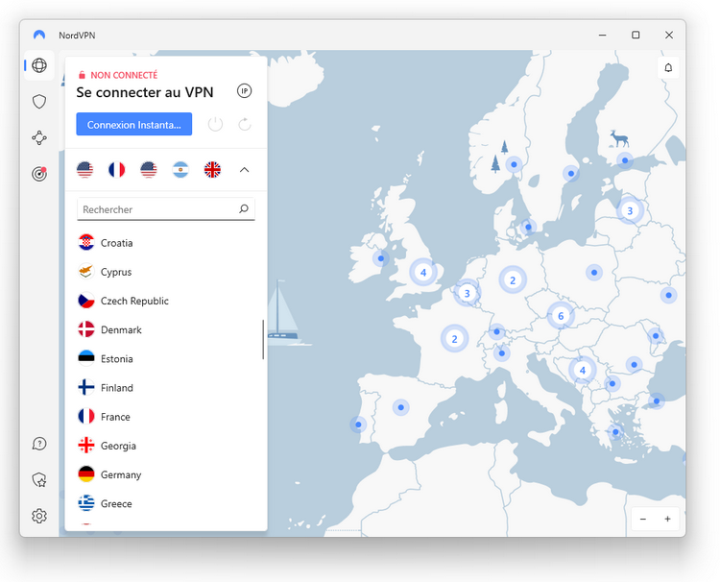Click the Ireland server dot on map
Screen dimensions: 720x582
(381, 258)
